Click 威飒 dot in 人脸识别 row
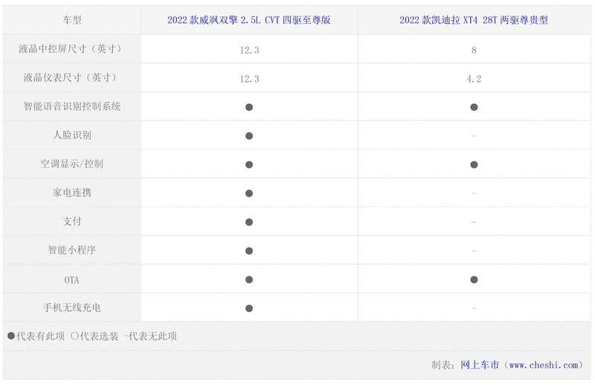The width and height of the screenshot is (595, 385). click(249, 136)
